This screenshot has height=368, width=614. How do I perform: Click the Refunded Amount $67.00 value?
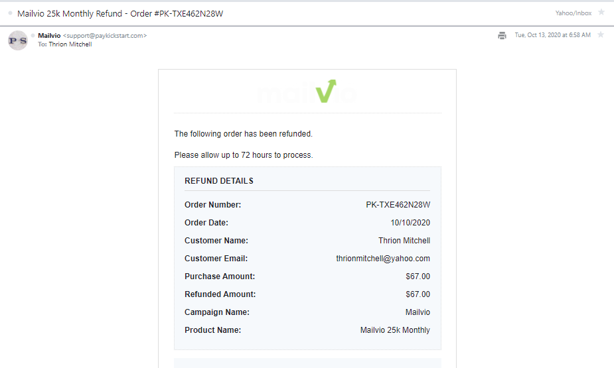pyautogui.click(x=418, y=294)
